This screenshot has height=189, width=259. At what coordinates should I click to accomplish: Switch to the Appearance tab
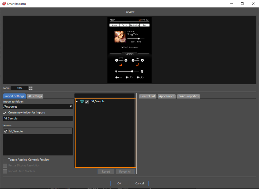pyautogui.click(x=167, y=96)
